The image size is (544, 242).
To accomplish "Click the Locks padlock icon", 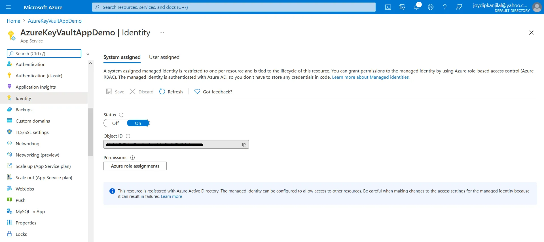I will [9, 234].
